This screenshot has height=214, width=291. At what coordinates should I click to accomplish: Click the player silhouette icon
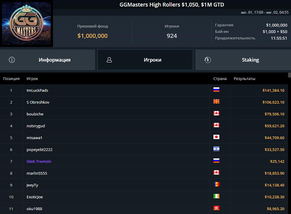pyautogui.click(x=109, y=60)
